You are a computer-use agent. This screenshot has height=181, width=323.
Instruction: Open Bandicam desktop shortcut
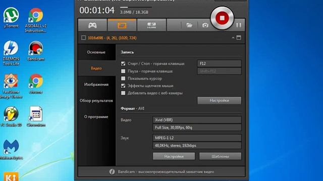click(36, 51)
